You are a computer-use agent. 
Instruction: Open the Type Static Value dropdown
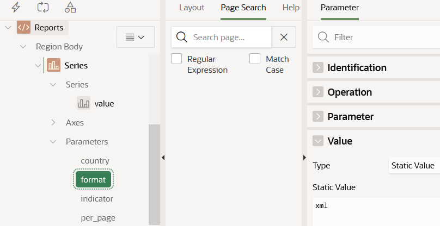click(x=414, y=166)
